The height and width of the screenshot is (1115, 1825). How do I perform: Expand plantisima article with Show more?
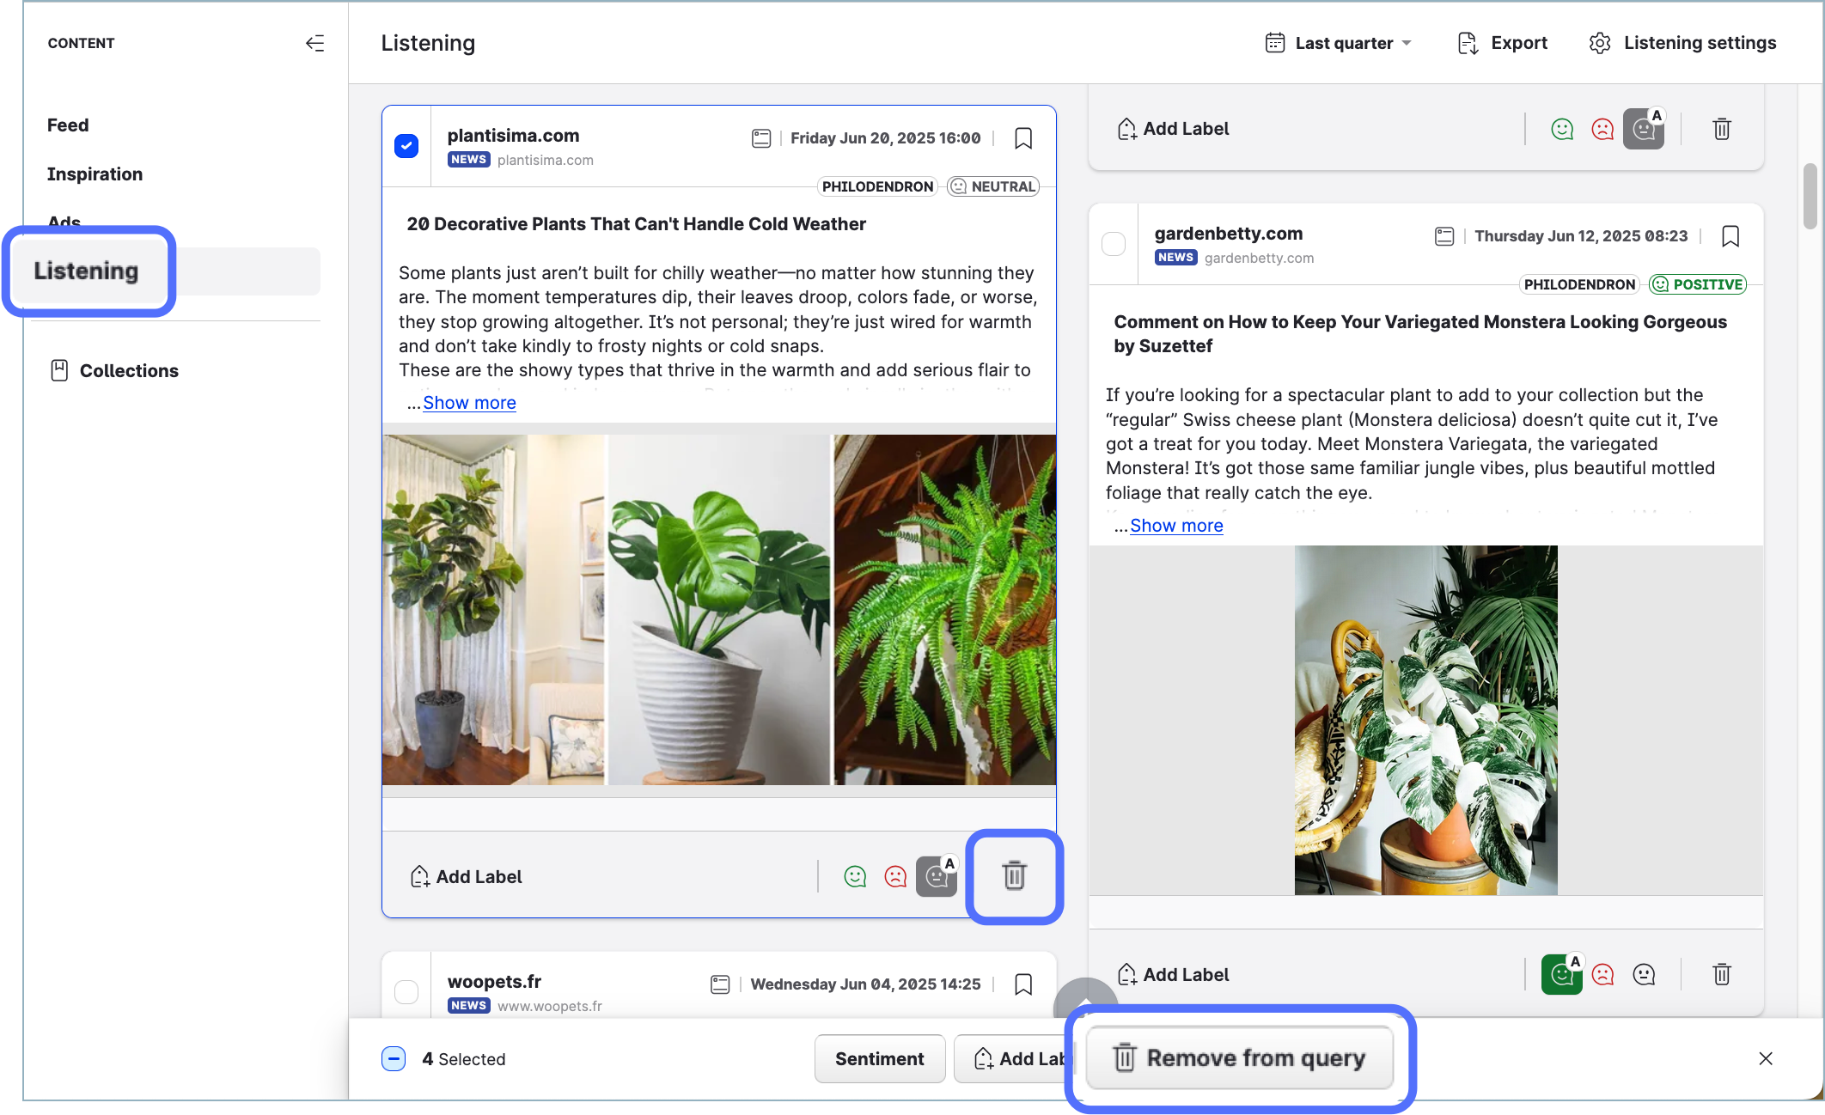tap(469, 403)
